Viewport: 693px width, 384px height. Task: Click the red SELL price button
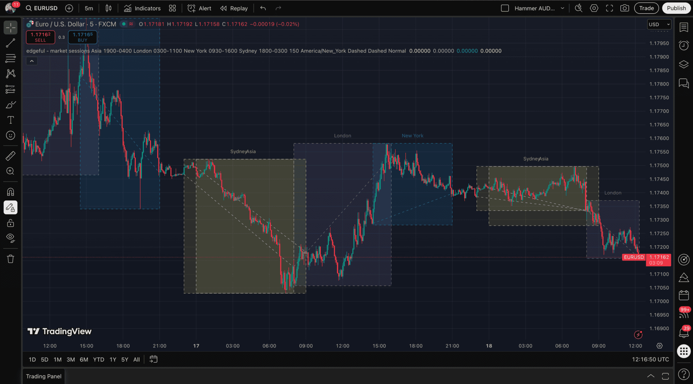point(40,37)
